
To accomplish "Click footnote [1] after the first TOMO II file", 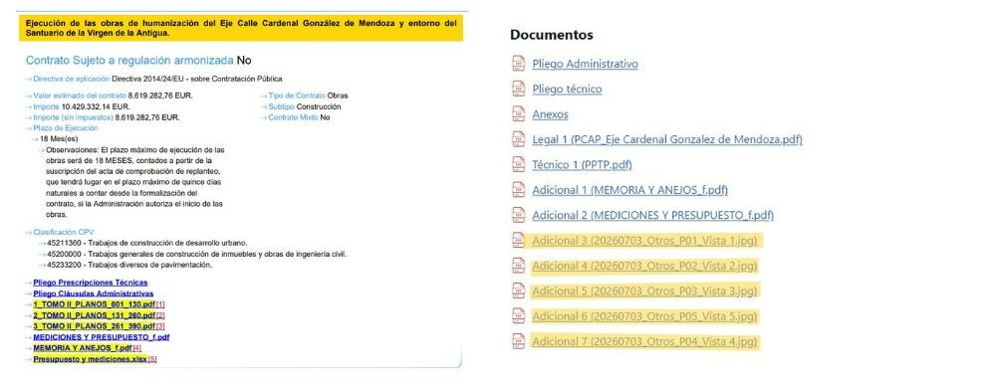I will 160,304.
